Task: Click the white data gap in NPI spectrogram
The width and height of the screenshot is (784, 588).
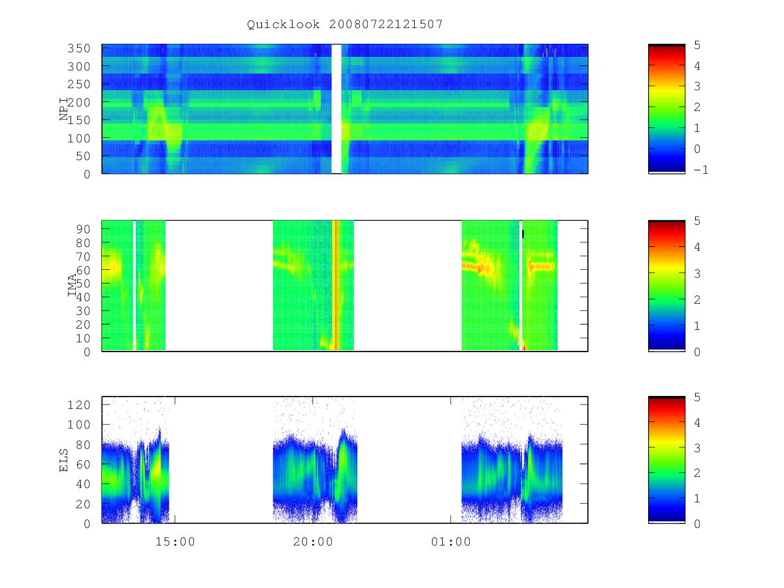Action: 336,108
